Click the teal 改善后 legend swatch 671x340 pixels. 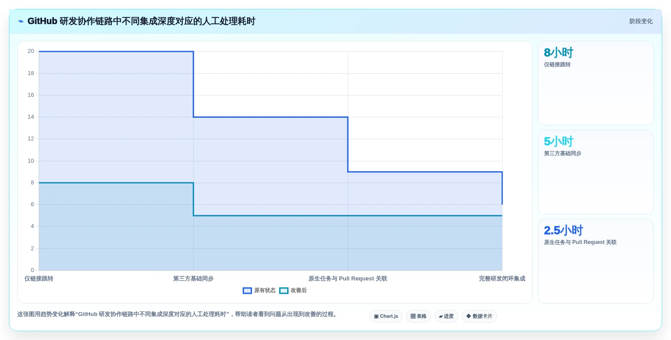[284, 291]
